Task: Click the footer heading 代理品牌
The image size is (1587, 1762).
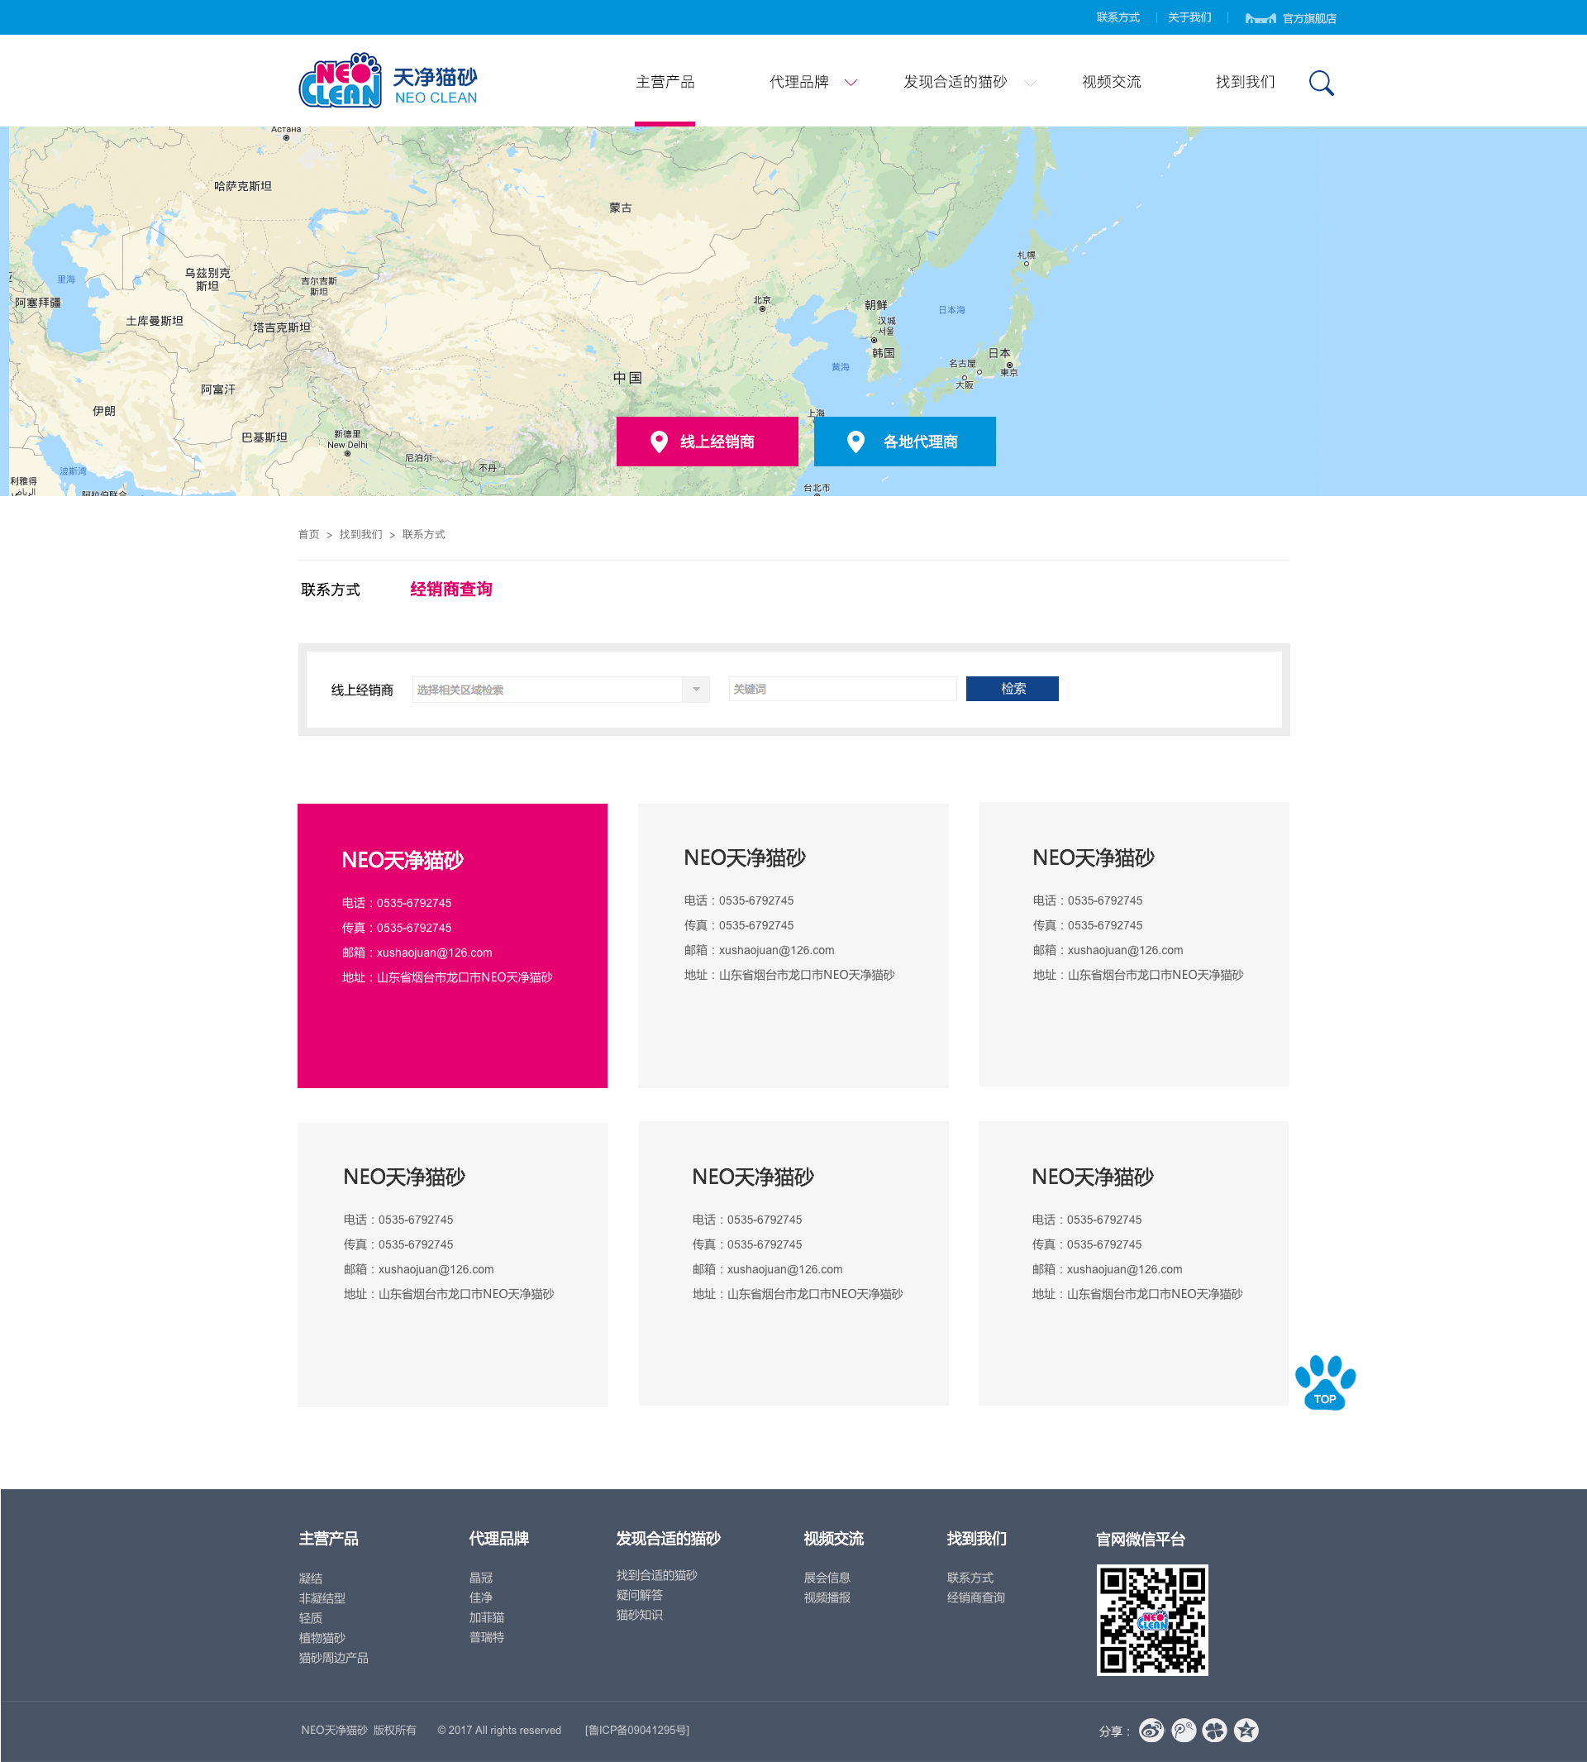Action: [x=498, y=1539]
